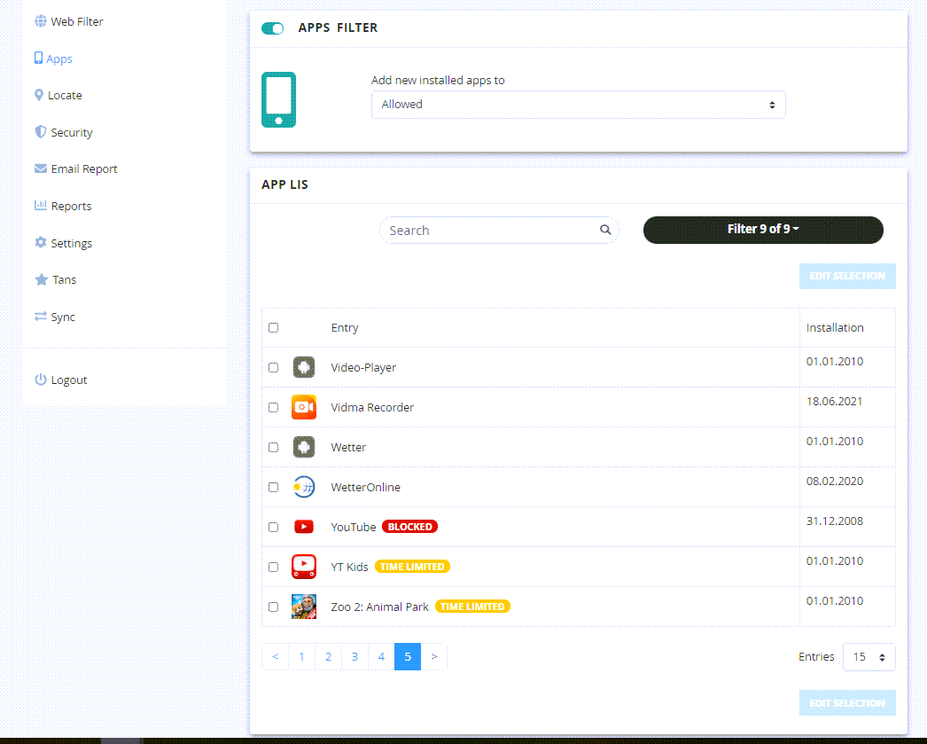The width and height of the screenshot is (927, 744).
Task: Check the Wetter row checkbox
Action: tap(273, 447)
